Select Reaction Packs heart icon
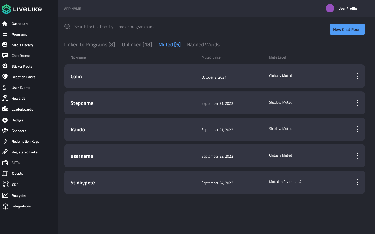Viewport: 375px width, 234px height. coord(5,77)
